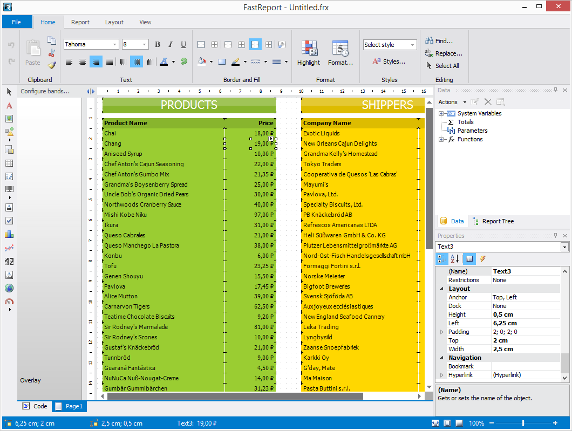Pick the Chart object tool
The height and width of the screenshot is (431, 572).
pos(9,234)
